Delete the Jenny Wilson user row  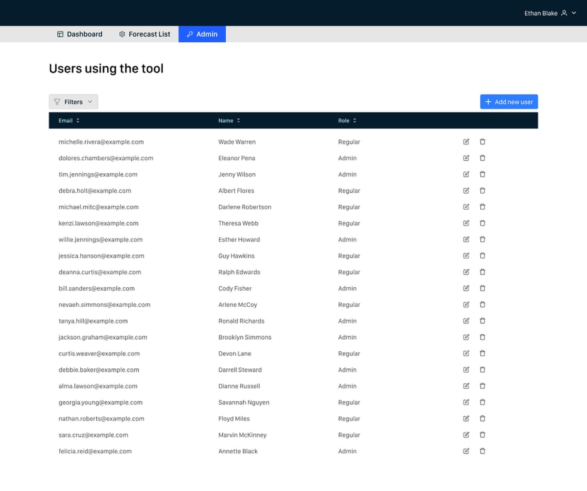[483, 174]
